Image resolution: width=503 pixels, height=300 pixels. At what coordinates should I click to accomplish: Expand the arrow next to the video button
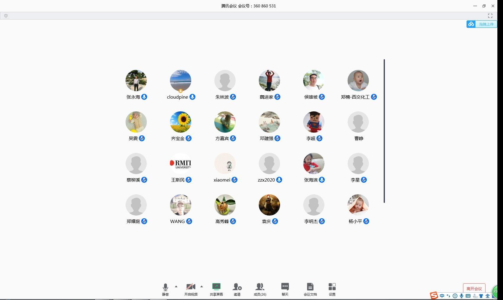coord(202,286)
